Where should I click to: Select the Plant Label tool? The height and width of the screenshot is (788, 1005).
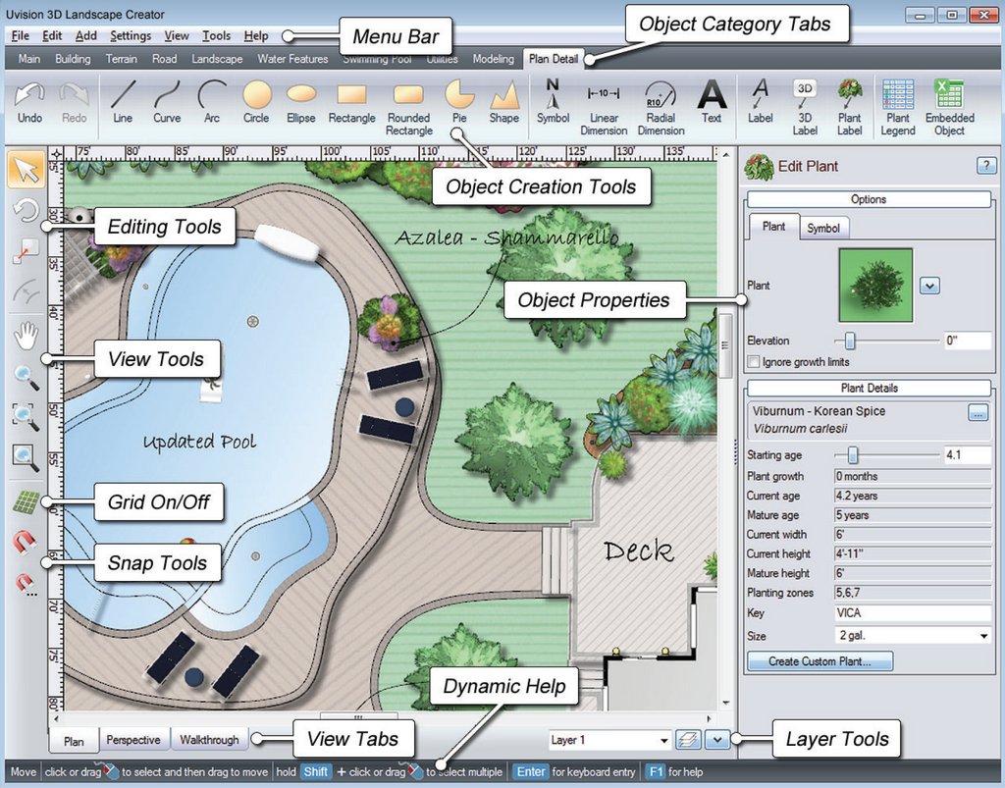[849, 108]
